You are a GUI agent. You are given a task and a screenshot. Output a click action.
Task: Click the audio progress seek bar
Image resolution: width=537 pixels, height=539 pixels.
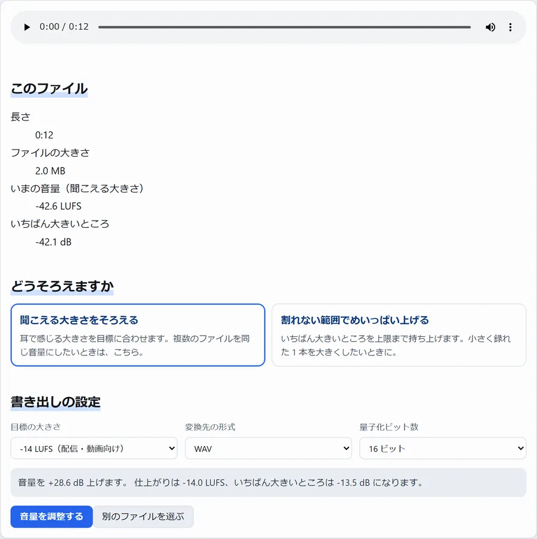[284, 27]
